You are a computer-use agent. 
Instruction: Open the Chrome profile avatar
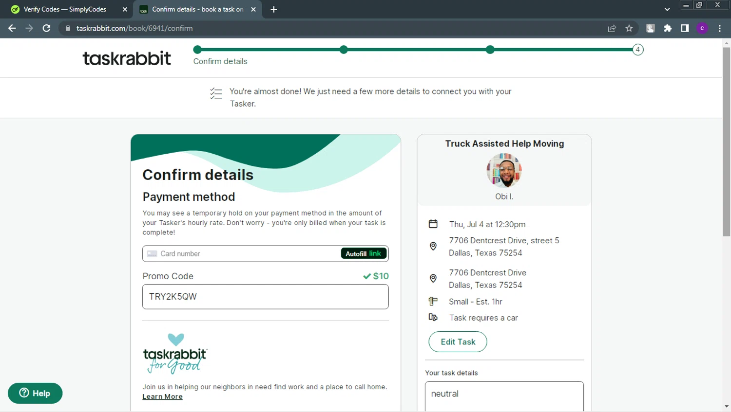702,28
